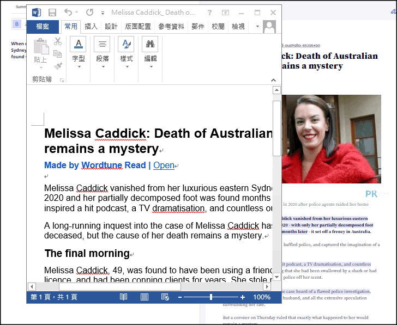Open Word Help question mark icon
Screen dimensions: 397x325
(209, 13)
